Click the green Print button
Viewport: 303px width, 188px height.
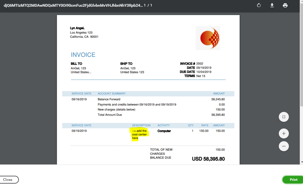coord(293,179)
